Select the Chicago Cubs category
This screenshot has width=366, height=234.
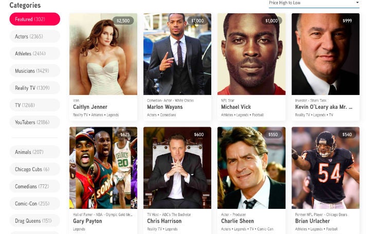pyautogui.click(x=35, y=169)
